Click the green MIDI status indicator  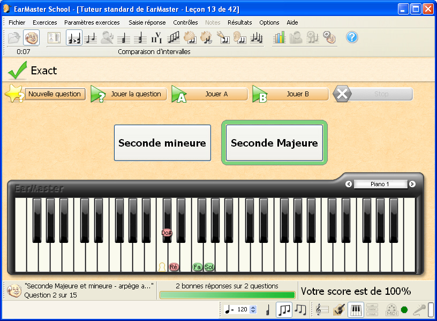pyautogui.click(x=404, y=310)
